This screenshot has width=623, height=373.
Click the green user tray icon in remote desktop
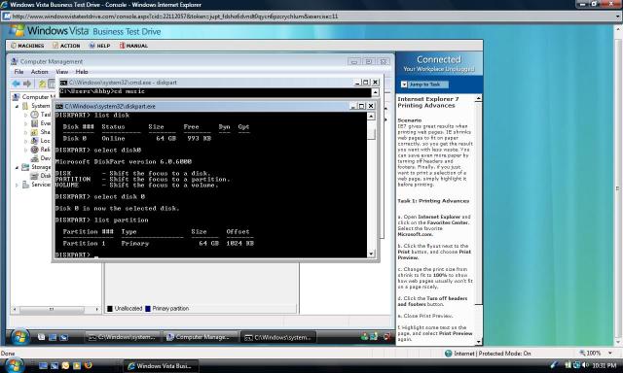pos(364,337)
